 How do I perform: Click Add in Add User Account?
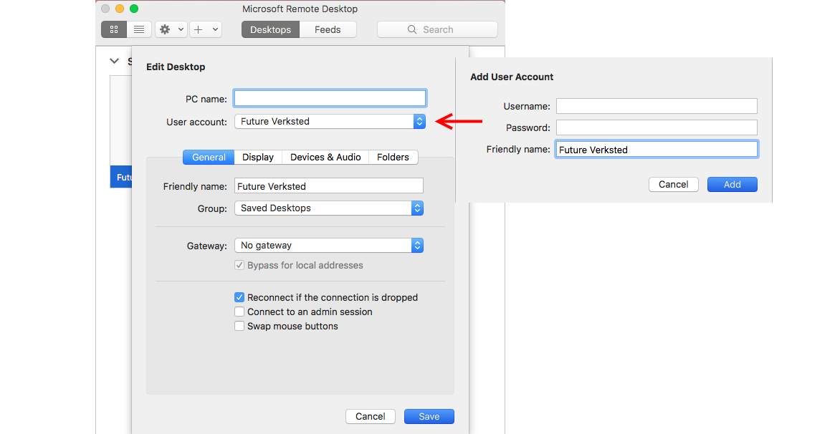coord(732,184)
